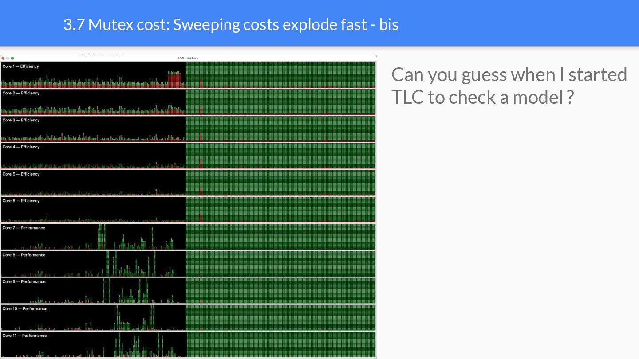The image size is (639, 359).
Task: Click the slide title about Mutex cost
Action: [231, 24]
